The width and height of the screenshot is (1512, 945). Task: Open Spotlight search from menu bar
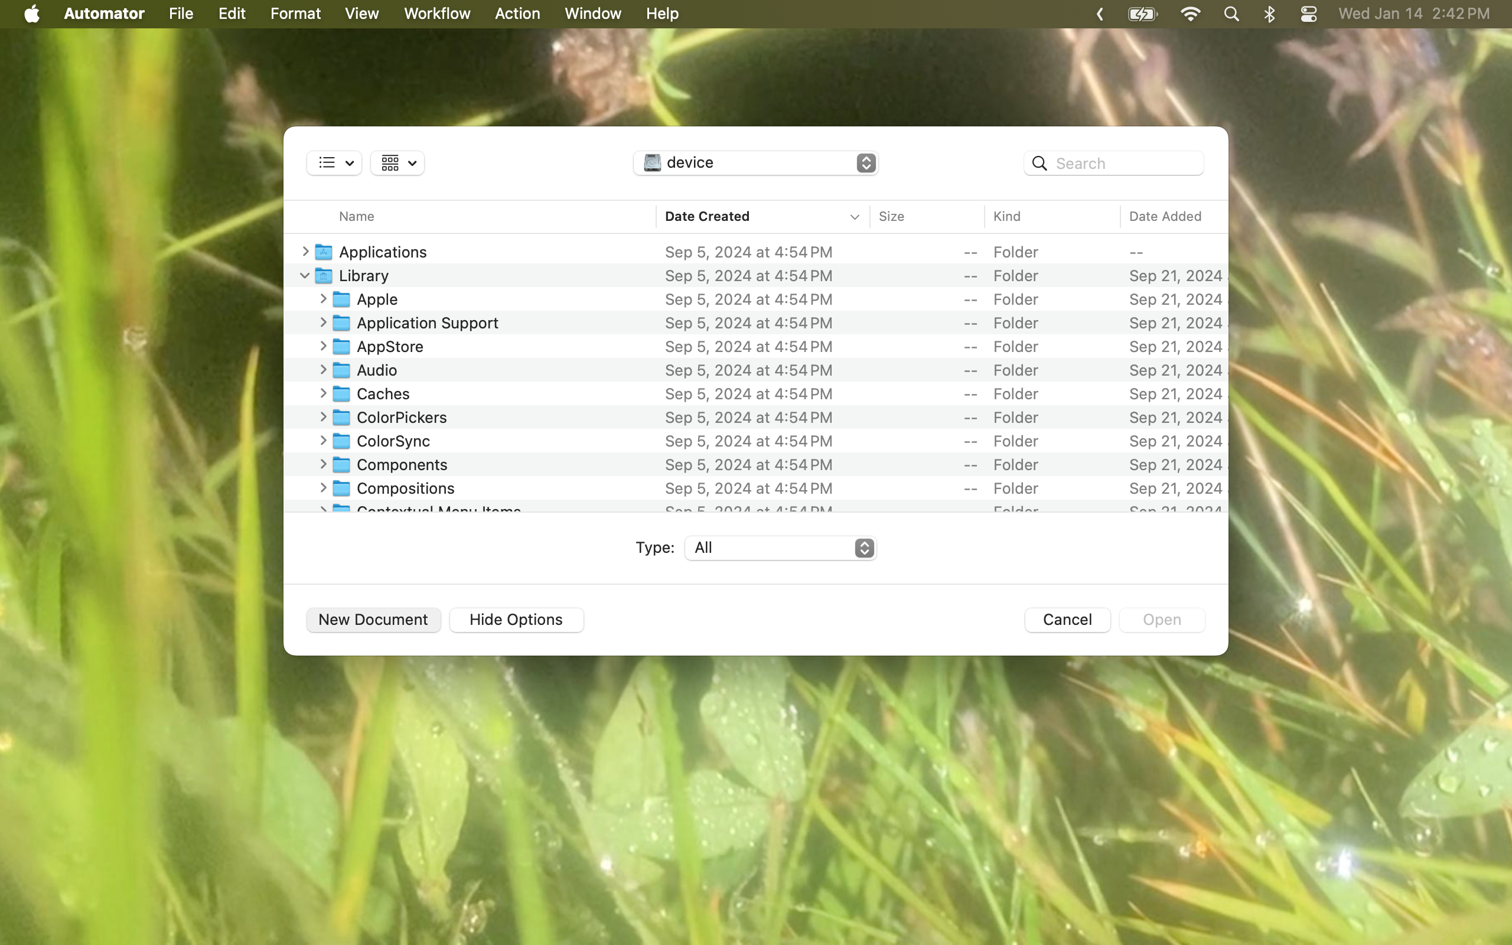[x=1231, y=13]
